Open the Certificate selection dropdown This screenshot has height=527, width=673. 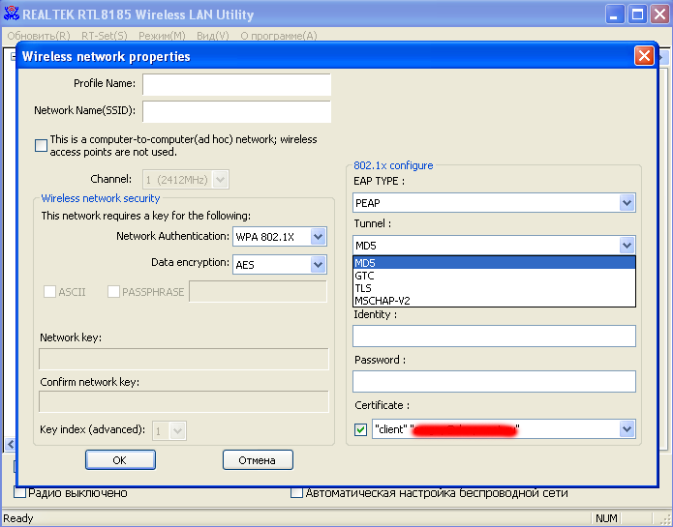point(627,428)
